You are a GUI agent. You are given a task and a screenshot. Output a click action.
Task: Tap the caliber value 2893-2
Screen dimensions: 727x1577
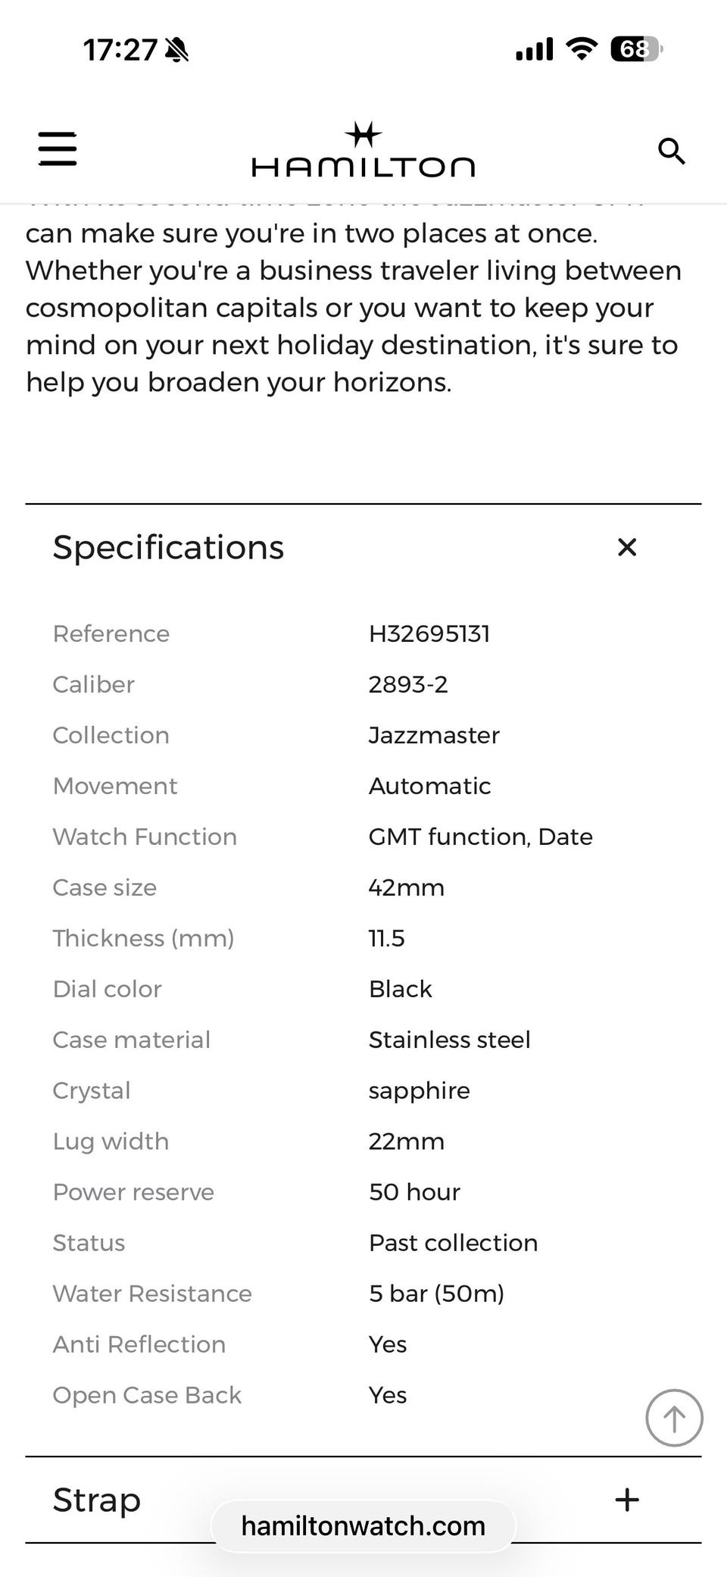(408, 684)
